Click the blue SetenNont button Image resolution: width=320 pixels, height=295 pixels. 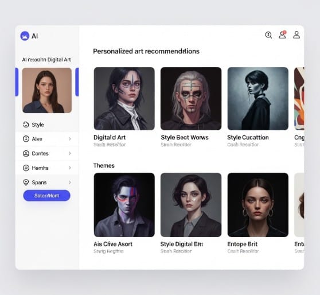click(46, 196)
